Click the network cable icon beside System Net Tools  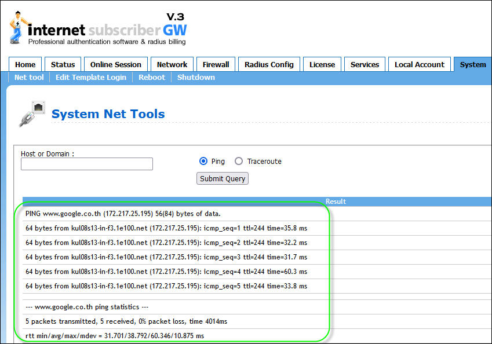32,114
